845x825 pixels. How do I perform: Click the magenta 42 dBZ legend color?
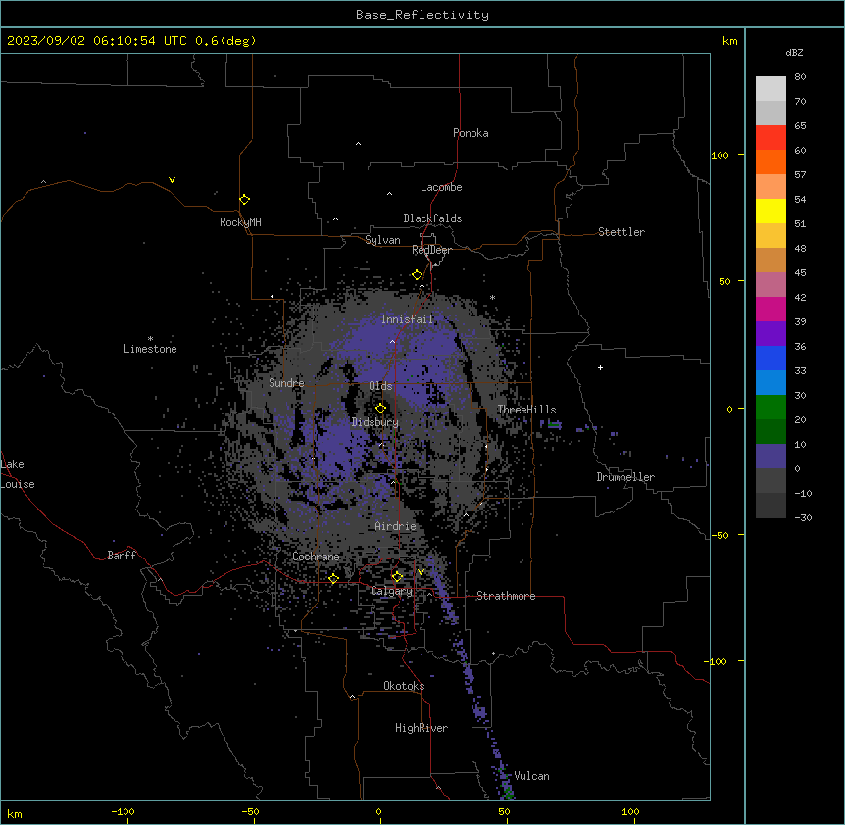point(770,309)
